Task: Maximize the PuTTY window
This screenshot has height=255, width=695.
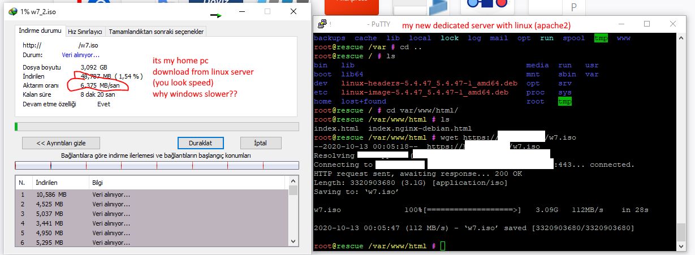Action: pyautogui.click(x=647, y=24)
